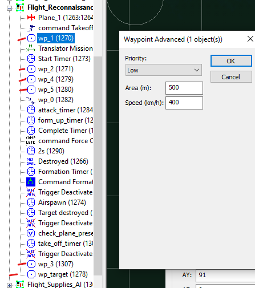Click the red Plane_1 airplane icon
This screenshot has height=288, width=255.
tap(31, 18)
